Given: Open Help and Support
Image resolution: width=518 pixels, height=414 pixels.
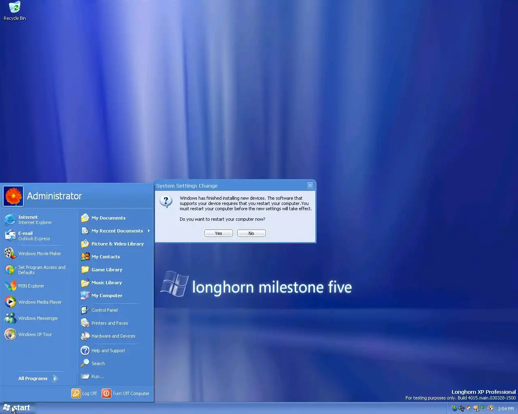Looking at the screenshot, I should tap(116, 351).
